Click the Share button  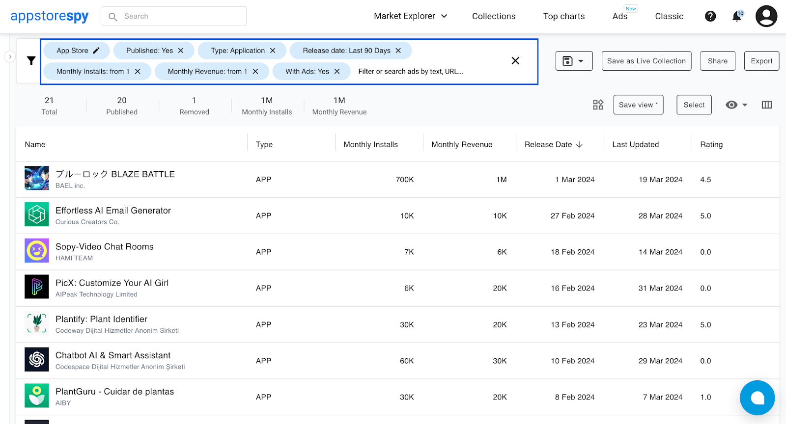click(x=718, y=61)
